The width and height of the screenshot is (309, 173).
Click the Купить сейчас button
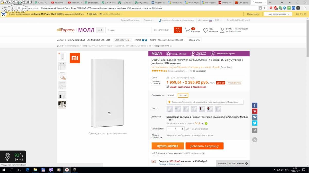pyautogui.click(x=168, y=146)
